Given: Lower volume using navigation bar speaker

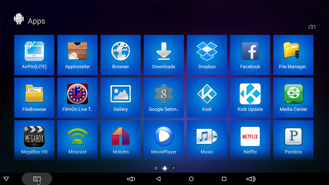Looking at the screenshot, I should [x=131, y=179].
